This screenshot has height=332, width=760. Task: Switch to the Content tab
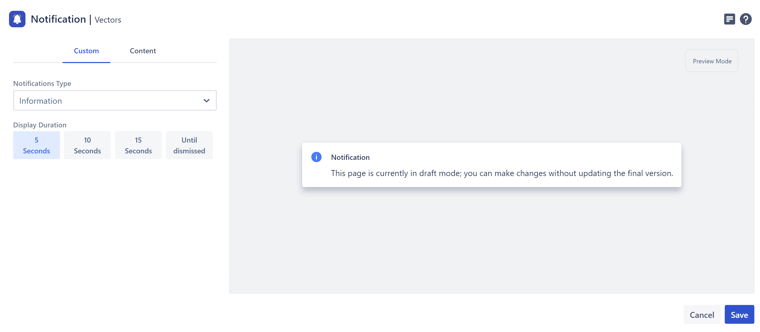(143, 51)
